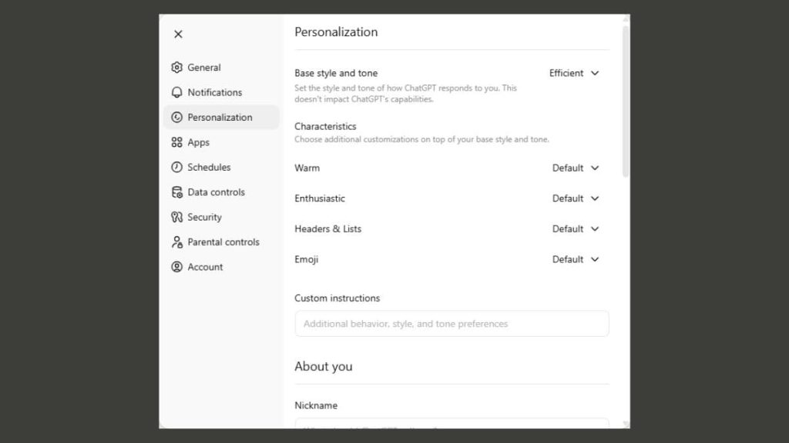Open the Emoji setting dropdown
The width and height of the screenshot is (789, 443).
[576, 259]
